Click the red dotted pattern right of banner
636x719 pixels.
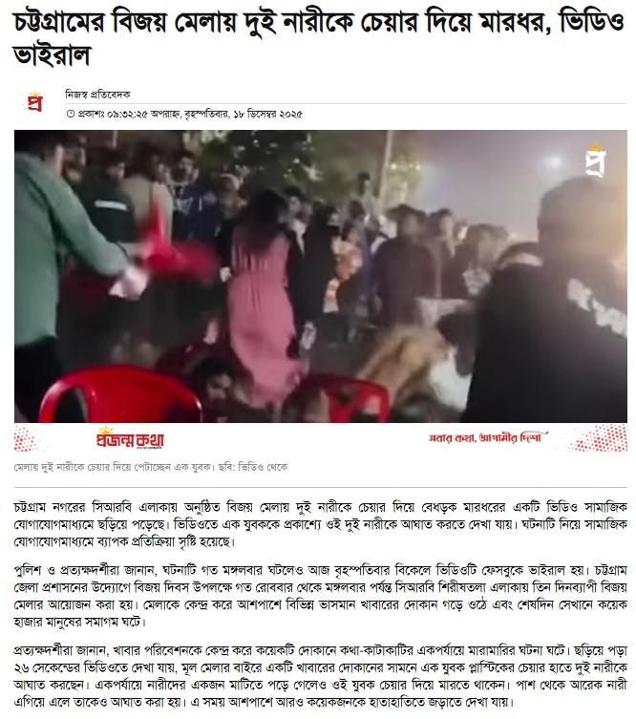click(603, 438)
